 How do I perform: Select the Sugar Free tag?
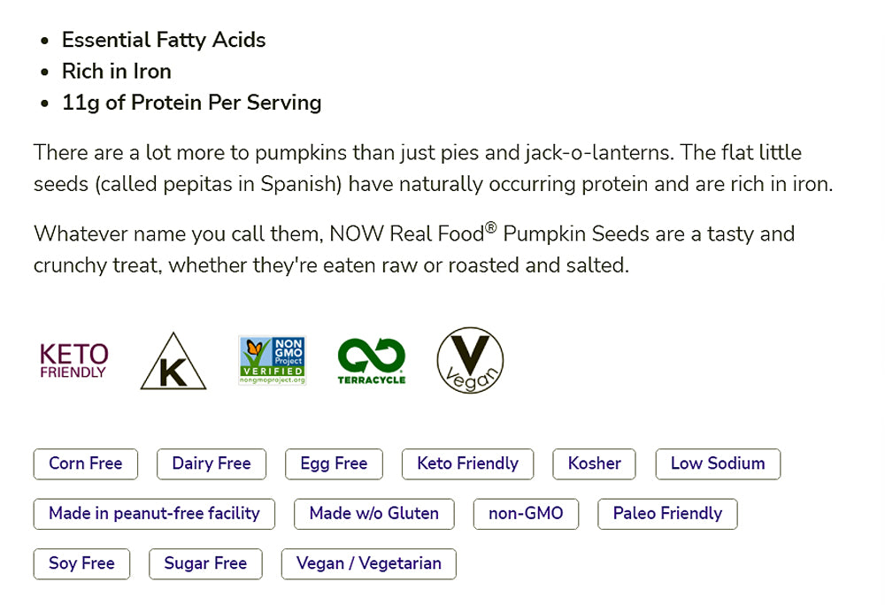click(x=205, y=564)
